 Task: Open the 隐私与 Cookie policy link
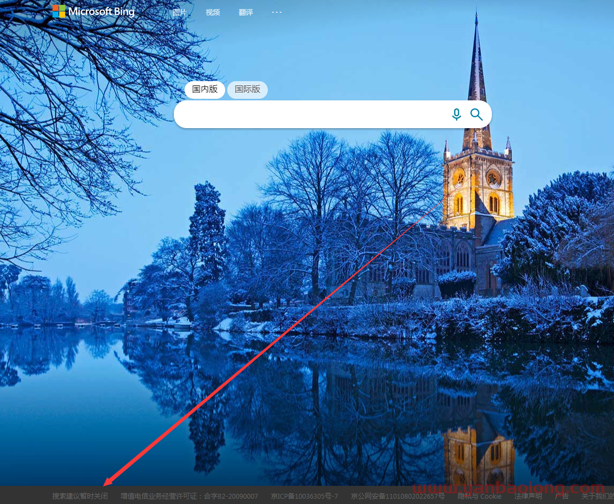point(480,496)
